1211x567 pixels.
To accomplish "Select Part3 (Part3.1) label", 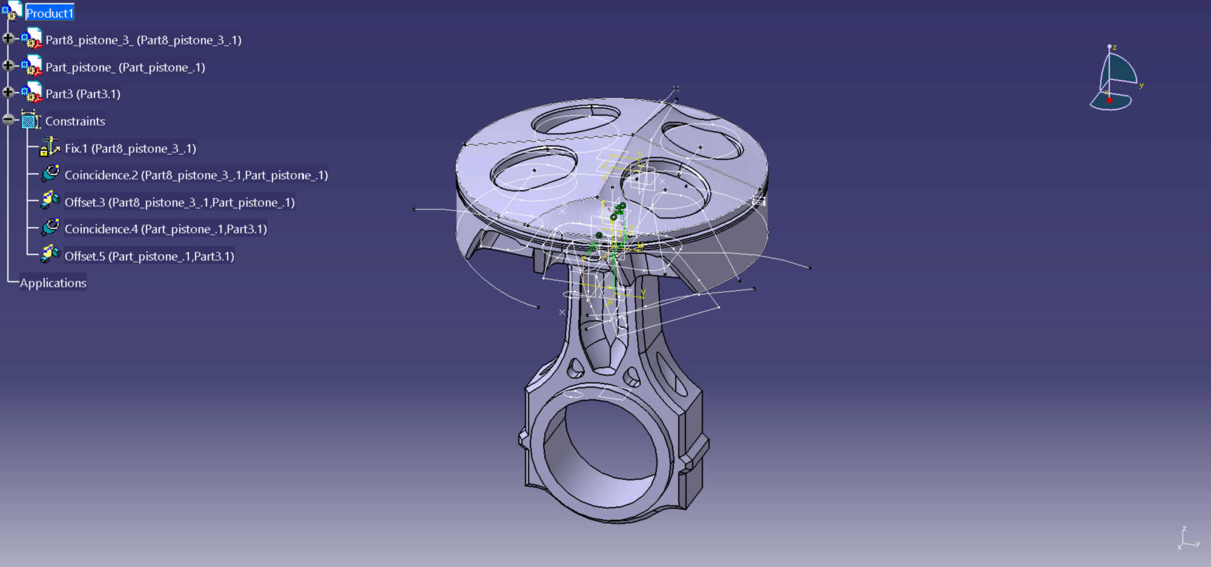I will (83, 94).
